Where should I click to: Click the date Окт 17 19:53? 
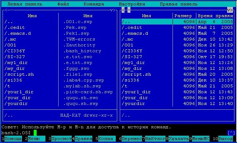tap(215, 57)
